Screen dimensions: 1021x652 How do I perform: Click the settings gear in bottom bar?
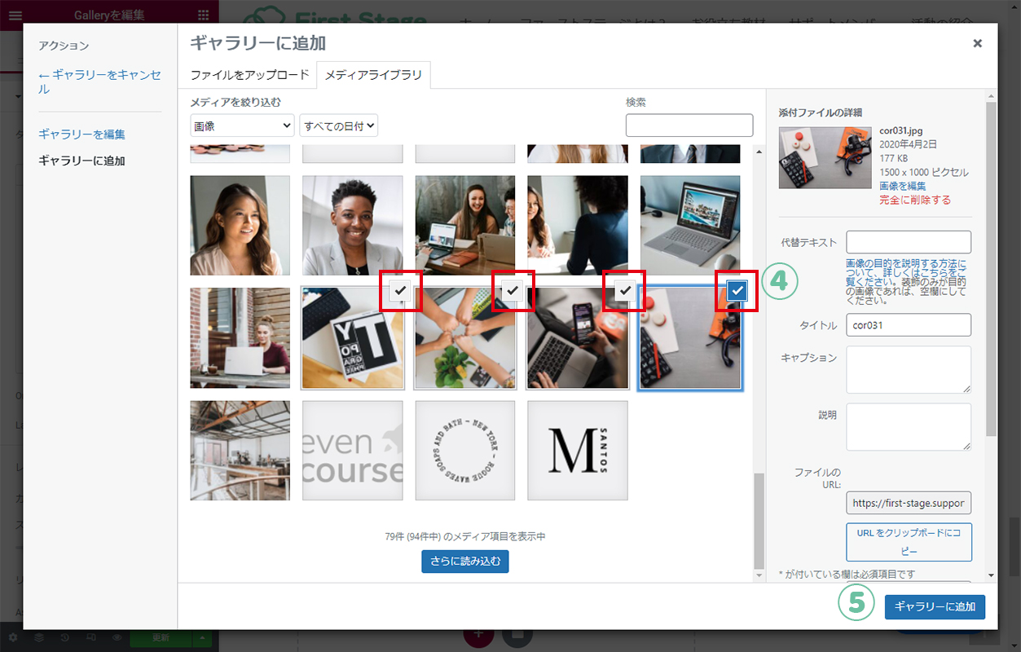click(13, 637)
